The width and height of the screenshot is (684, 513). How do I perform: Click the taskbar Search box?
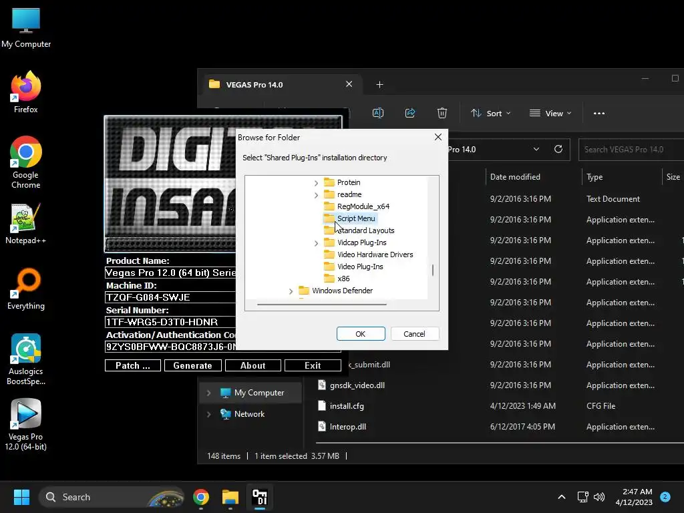[112, 497]
